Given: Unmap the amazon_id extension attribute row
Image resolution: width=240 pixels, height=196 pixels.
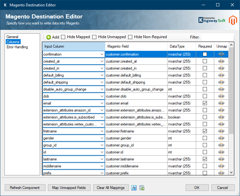Looking at the screenshot, I should [x=221, y=110].
